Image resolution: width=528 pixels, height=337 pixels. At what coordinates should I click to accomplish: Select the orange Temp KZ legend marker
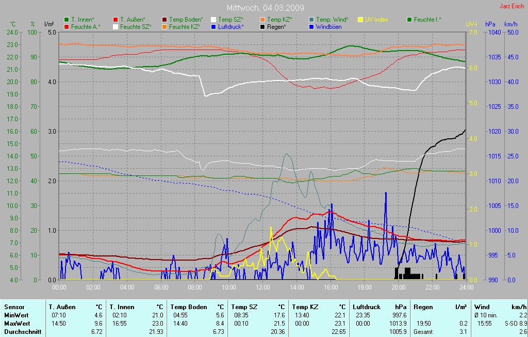point(262,20)
